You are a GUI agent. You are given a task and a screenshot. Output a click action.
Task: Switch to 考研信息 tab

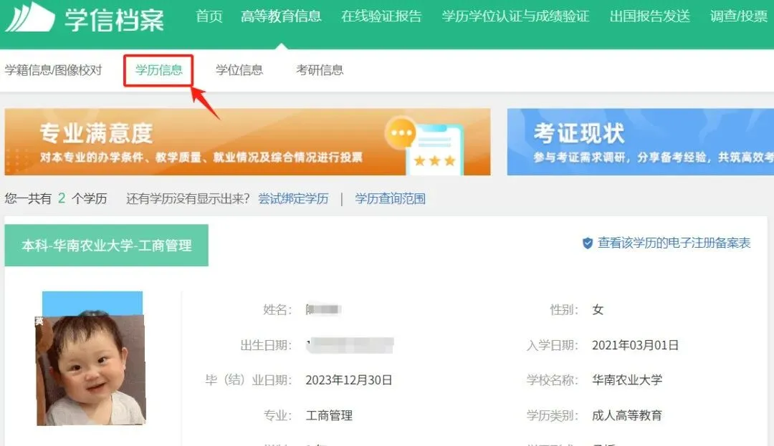coord(320,70)
